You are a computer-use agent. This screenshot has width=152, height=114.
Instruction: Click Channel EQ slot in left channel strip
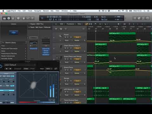point(34,49)
